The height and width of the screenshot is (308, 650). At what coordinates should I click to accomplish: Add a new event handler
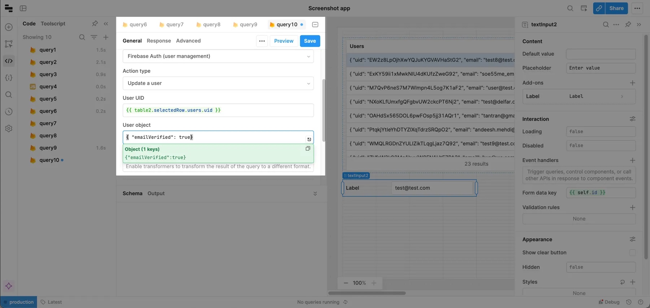[633, 160]
